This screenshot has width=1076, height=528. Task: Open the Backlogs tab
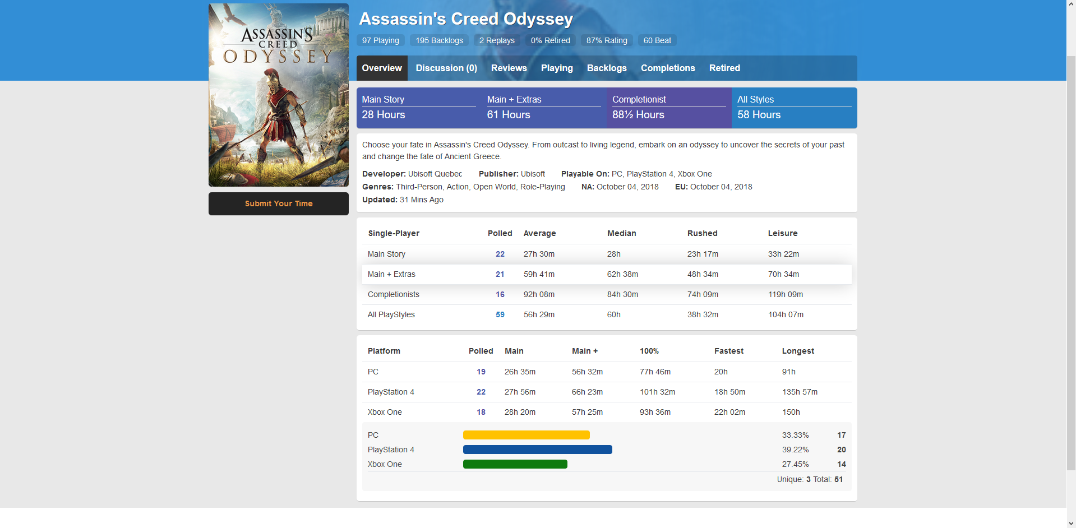pos(606,68)
